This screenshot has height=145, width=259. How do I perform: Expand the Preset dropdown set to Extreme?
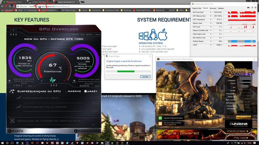pyautogui.click(x=244, y=84)
